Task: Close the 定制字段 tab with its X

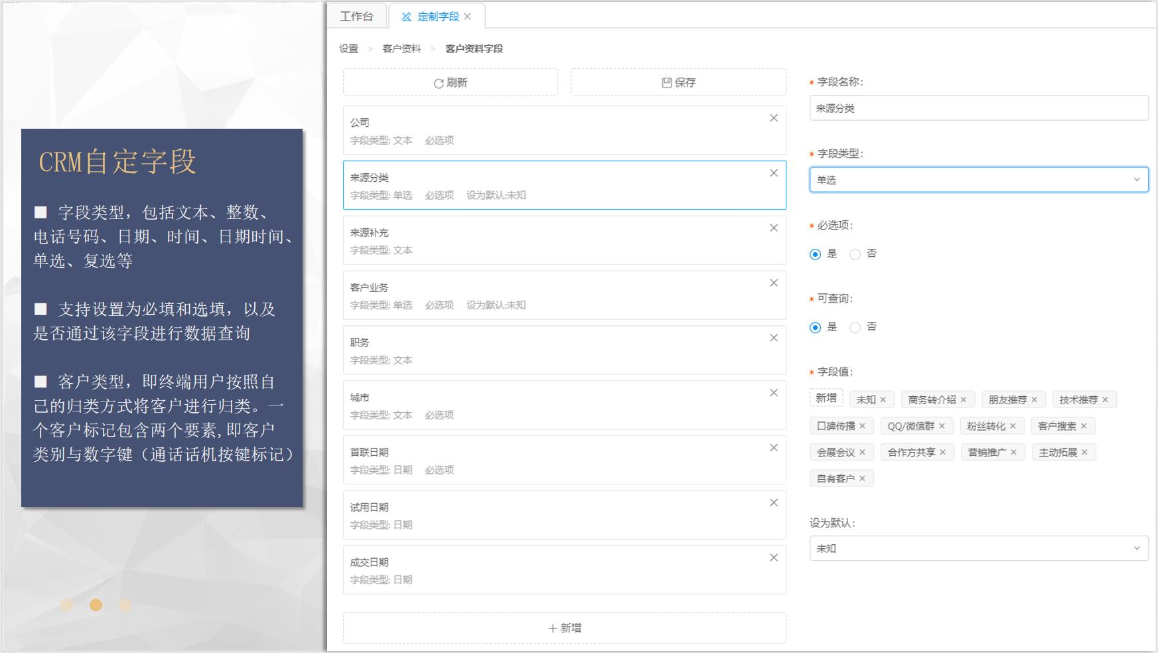Action: click(x=468, y=17)
